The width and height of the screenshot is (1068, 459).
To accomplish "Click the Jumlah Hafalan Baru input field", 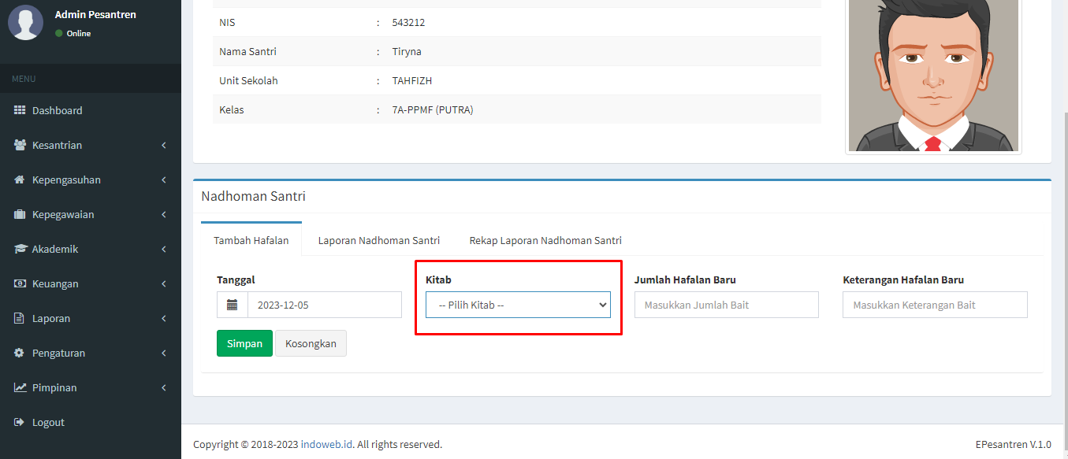I will [726, 305].
